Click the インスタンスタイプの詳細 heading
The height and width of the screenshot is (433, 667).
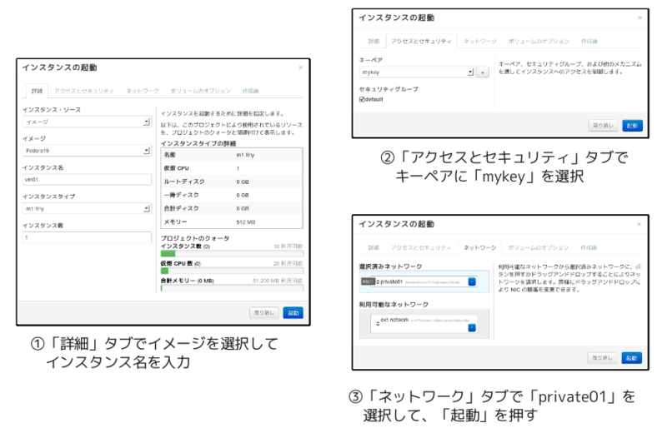[198, 143]
